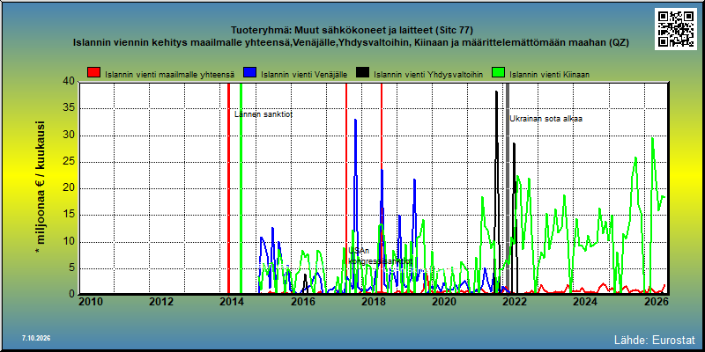Click the y-axis value 10

coord(69,242)
